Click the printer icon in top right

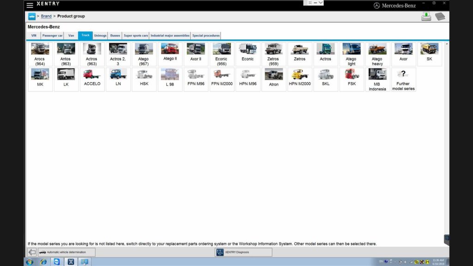coord(425,16)
